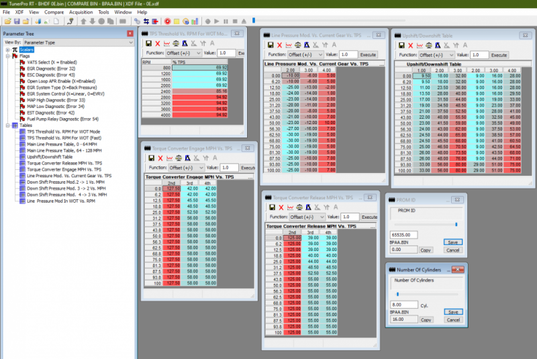Click Execute in Line Pressure Mod window

[368, 54]
